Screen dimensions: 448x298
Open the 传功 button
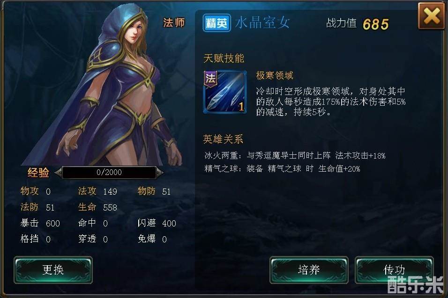pyautogui.click(x=394, y=270)
